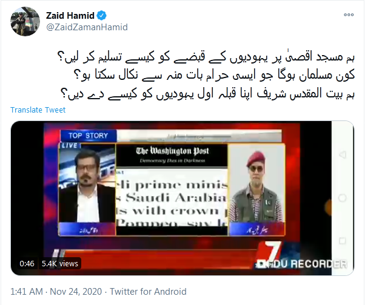Tap the Android recents square icon in video
The image size is (365, 305).
point(342,240)
